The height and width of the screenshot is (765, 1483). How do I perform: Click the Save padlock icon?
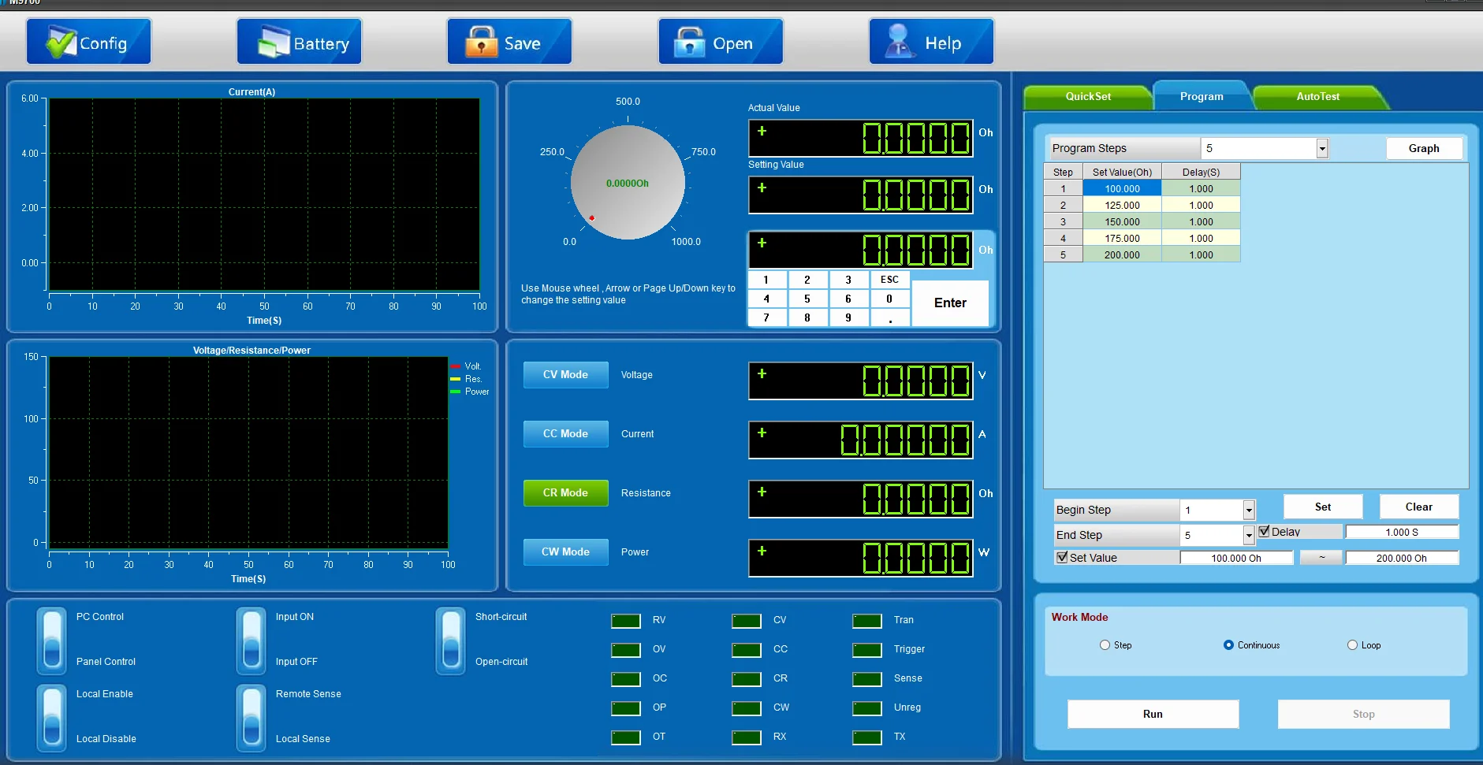click(481, 43)
